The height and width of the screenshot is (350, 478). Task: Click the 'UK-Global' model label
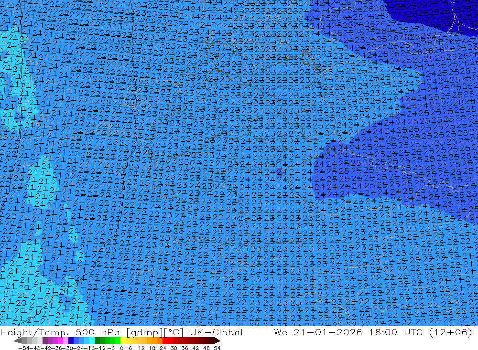click(216, 332)
